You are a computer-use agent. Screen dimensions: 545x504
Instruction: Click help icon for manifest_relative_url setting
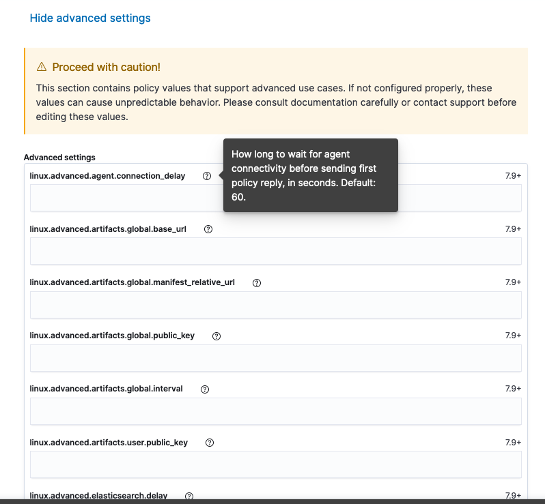tap(257, 282)
